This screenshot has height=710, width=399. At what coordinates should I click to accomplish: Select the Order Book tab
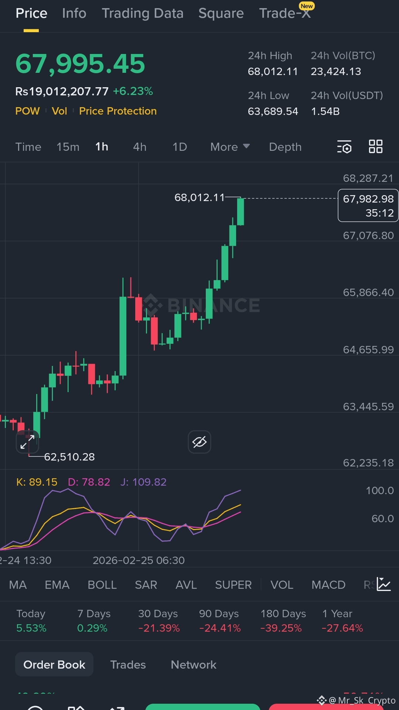click(54, 665)
